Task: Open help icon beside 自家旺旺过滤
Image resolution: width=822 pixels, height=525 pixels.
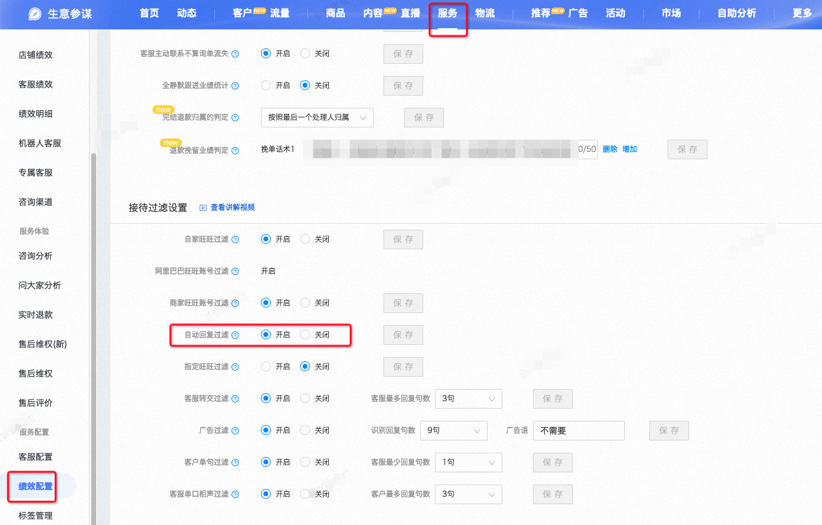Action: point(235,240)
